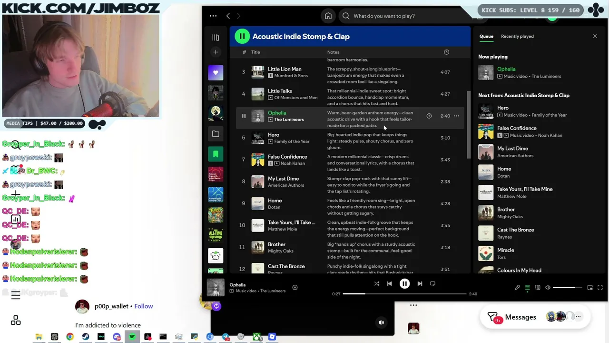Open the Noah Kahan artist link in tracklist
Screen dimensions: 609x343
coord(293,163)
